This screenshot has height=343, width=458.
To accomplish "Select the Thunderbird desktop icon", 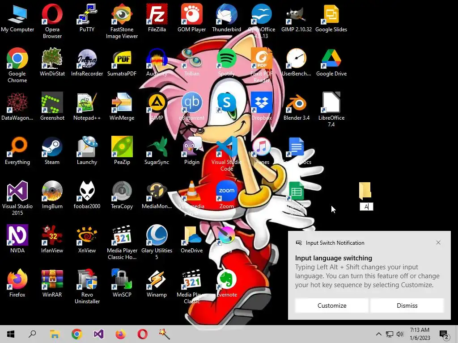I will [227, 14].
